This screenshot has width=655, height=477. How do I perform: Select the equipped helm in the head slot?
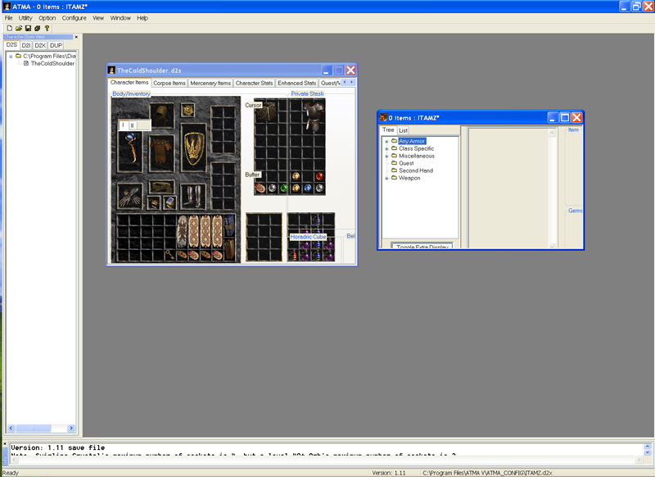(x=162, y=116)
